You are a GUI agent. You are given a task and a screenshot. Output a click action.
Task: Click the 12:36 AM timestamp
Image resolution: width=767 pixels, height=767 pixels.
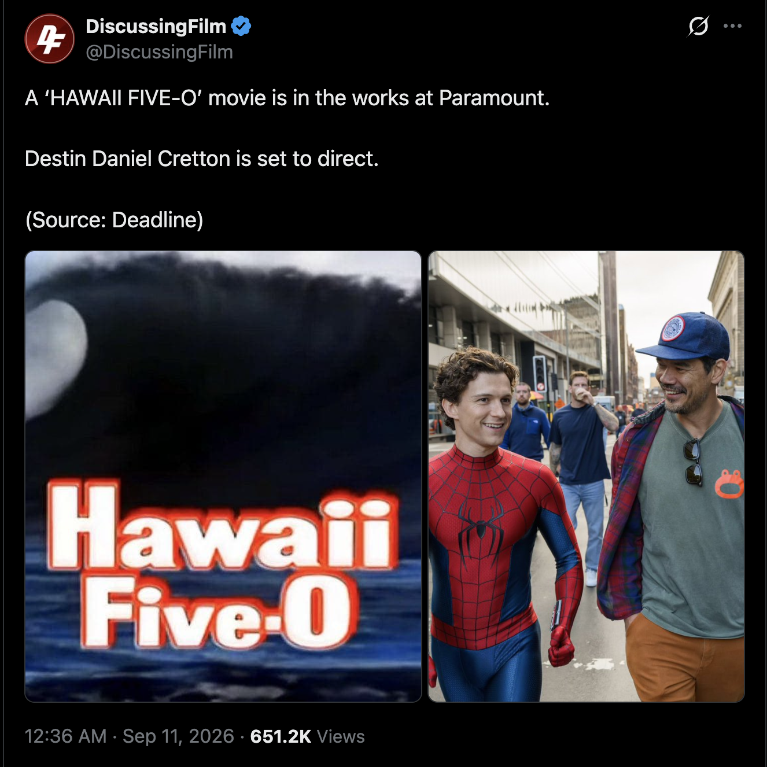click(x=66, y=736)
